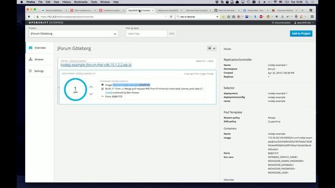
Task: Open Spotlight search in the menu bar
Action: pos(307,2)
